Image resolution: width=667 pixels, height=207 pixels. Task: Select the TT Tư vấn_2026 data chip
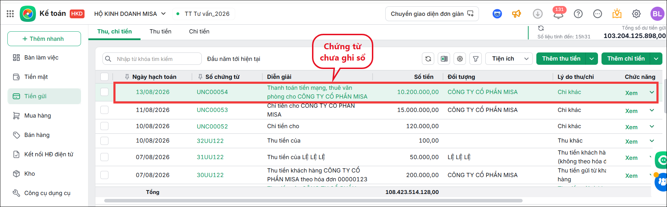tap(204, 14)
